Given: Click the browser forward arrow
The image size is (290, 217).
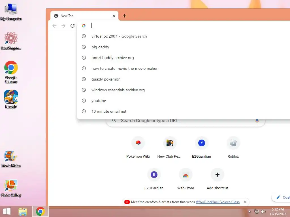Looking at the screenshot, I should pos(63,26).
